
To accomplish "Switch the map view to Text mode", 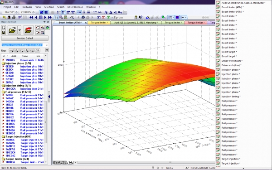I will click(58, 163).
